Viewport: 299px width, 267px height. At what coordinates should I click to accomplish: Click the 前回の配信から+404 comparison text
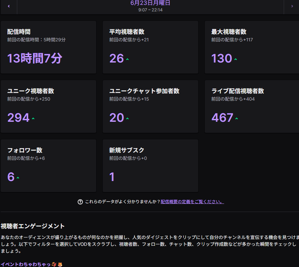click(233, 99)
